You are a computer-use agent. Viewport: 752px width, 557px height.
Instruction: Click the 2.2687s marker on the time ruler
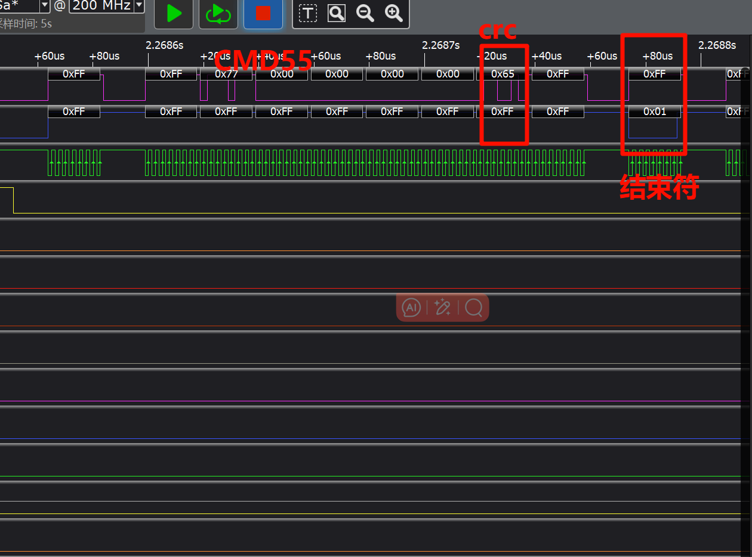tap(441, 45)
